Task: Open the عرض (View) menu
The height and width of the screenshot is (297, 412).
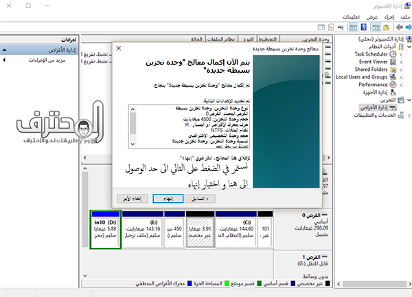Action: click(x=371, y=15)
